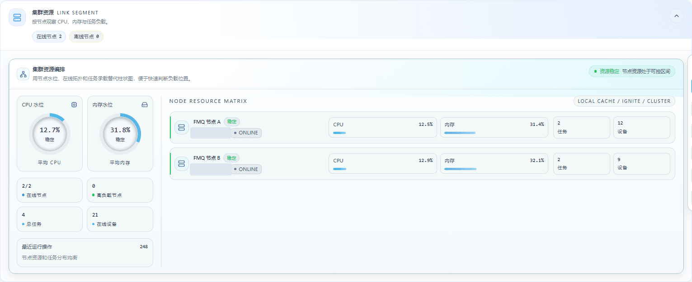Image resolution: width=692 pixels, height=282 pixels.
Task: Open the 21 在线设备 stat card
Action: 120,219
